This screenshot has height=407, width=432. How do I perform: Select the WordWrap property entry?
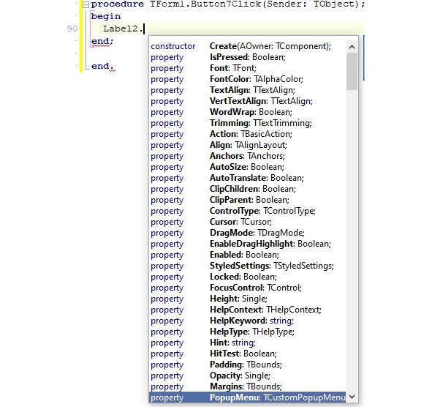coord(247,112)
